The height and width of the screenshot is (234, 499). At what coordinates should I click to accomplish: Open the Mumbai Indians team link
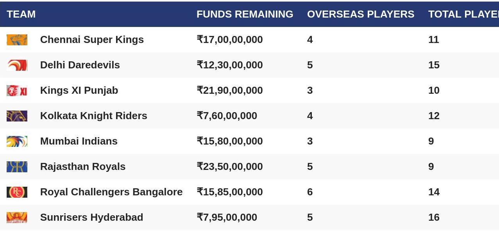click(79, 141)
